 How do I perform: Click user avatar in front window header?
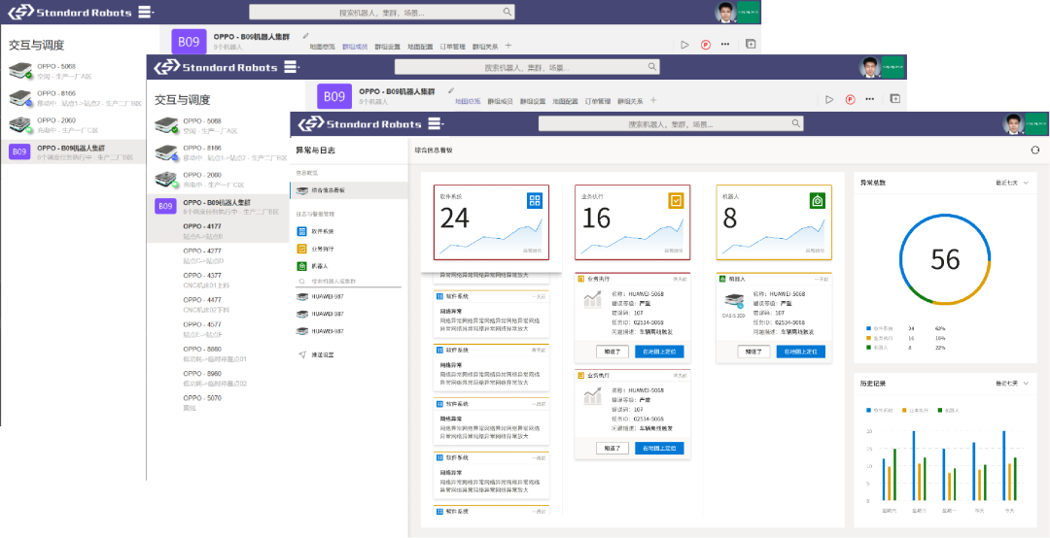(x=1012, y=123)
